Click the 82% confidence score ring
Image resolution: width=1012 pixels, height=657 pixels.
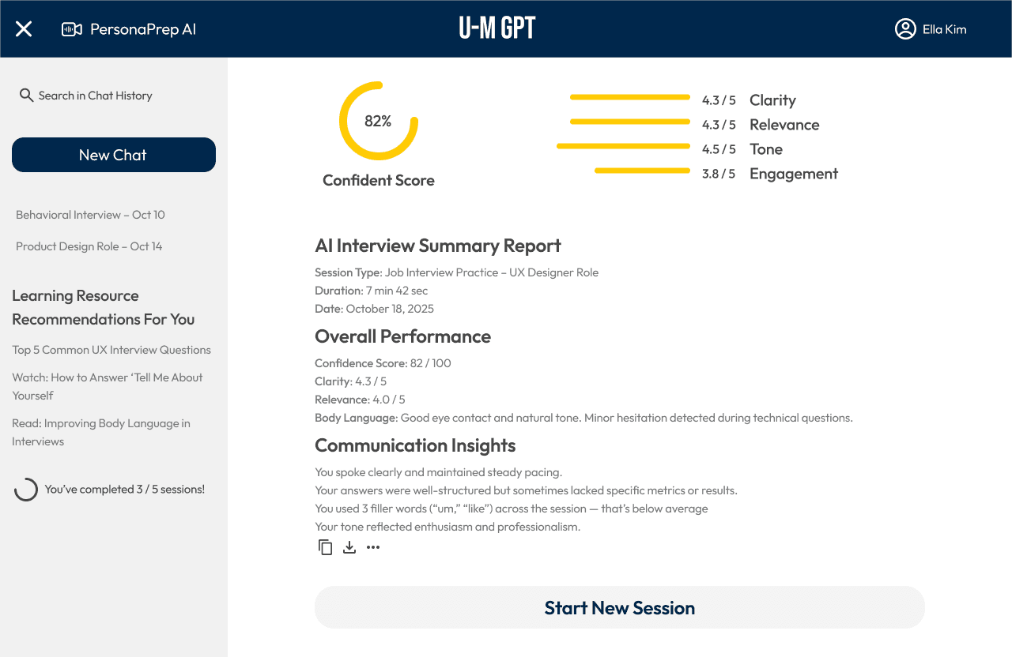click(379, 121)
